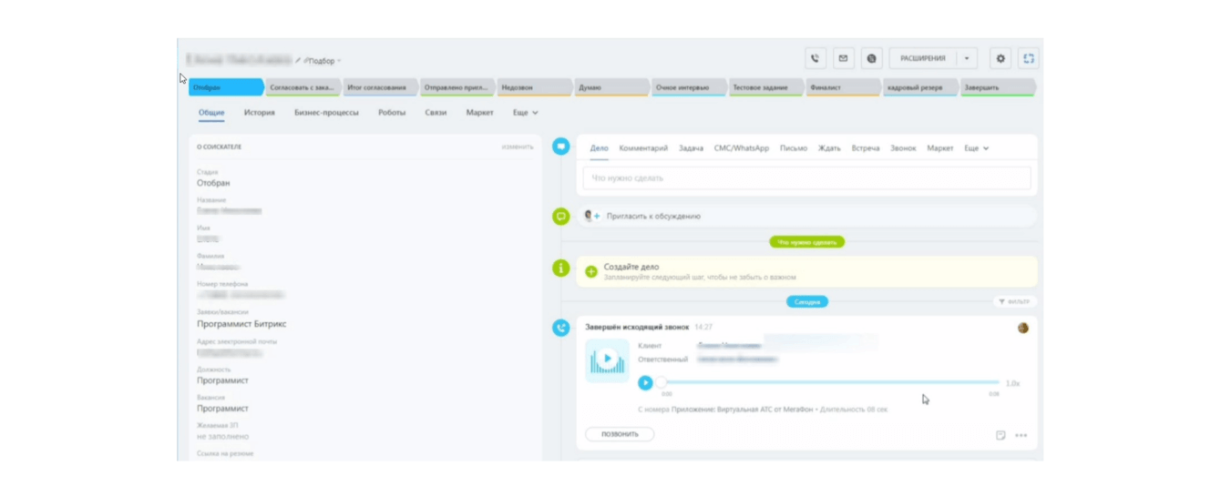Open the Маркет tab in main tabs

479,113
